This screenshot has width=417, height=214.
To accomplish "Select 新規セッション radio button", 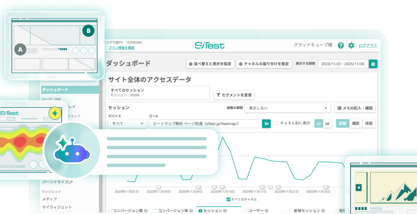I will point(291,211).
